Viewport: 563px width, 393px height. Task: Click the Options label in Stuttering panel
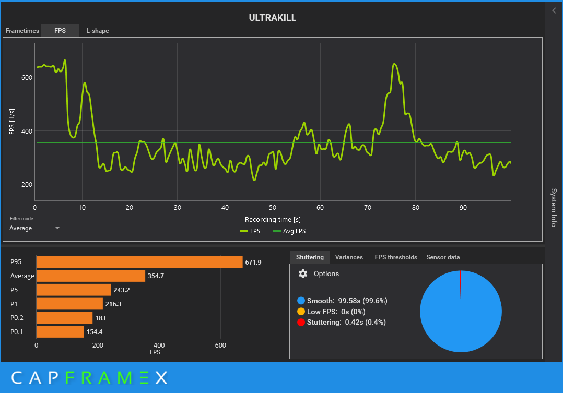(326, 274)
